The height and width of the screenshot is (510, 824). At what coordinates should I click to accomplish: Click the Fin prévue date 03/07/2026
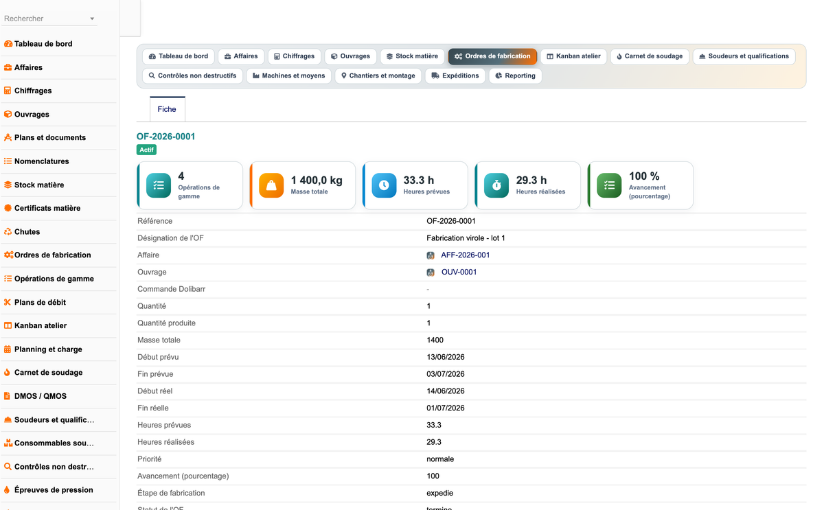pyautogui.click(x=446, y=374)
